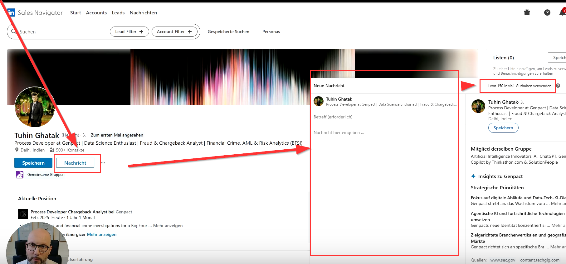Click the gift box icon in header
This screenshot has width=566, height=264.
(x=527, y=12)
